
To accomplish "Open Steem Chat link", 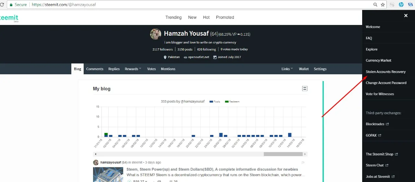I will pos(375,165).
